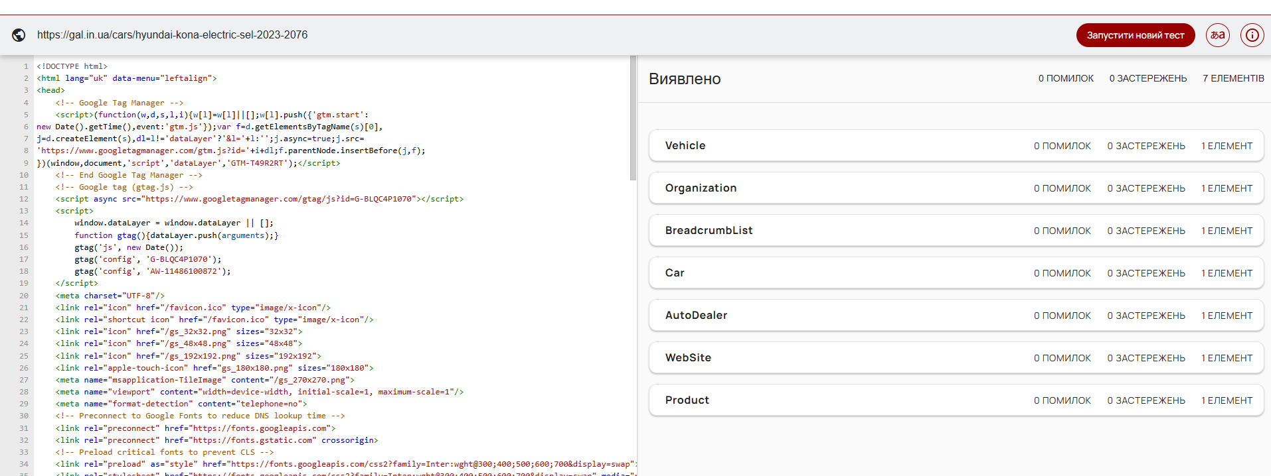Expand the WebSite result row
The height and width of the screenshot is (476, 1271).
click(956, 358)
